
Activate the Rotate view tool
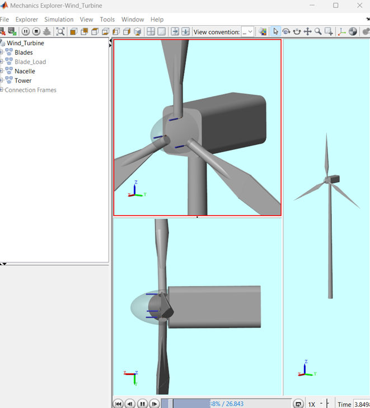(x=286, y=32)
